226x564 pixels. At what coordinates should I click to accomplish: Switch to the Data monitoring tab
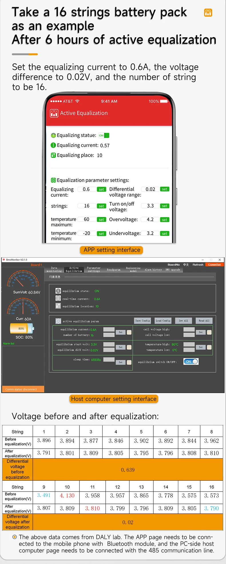(x=54, y=269)
